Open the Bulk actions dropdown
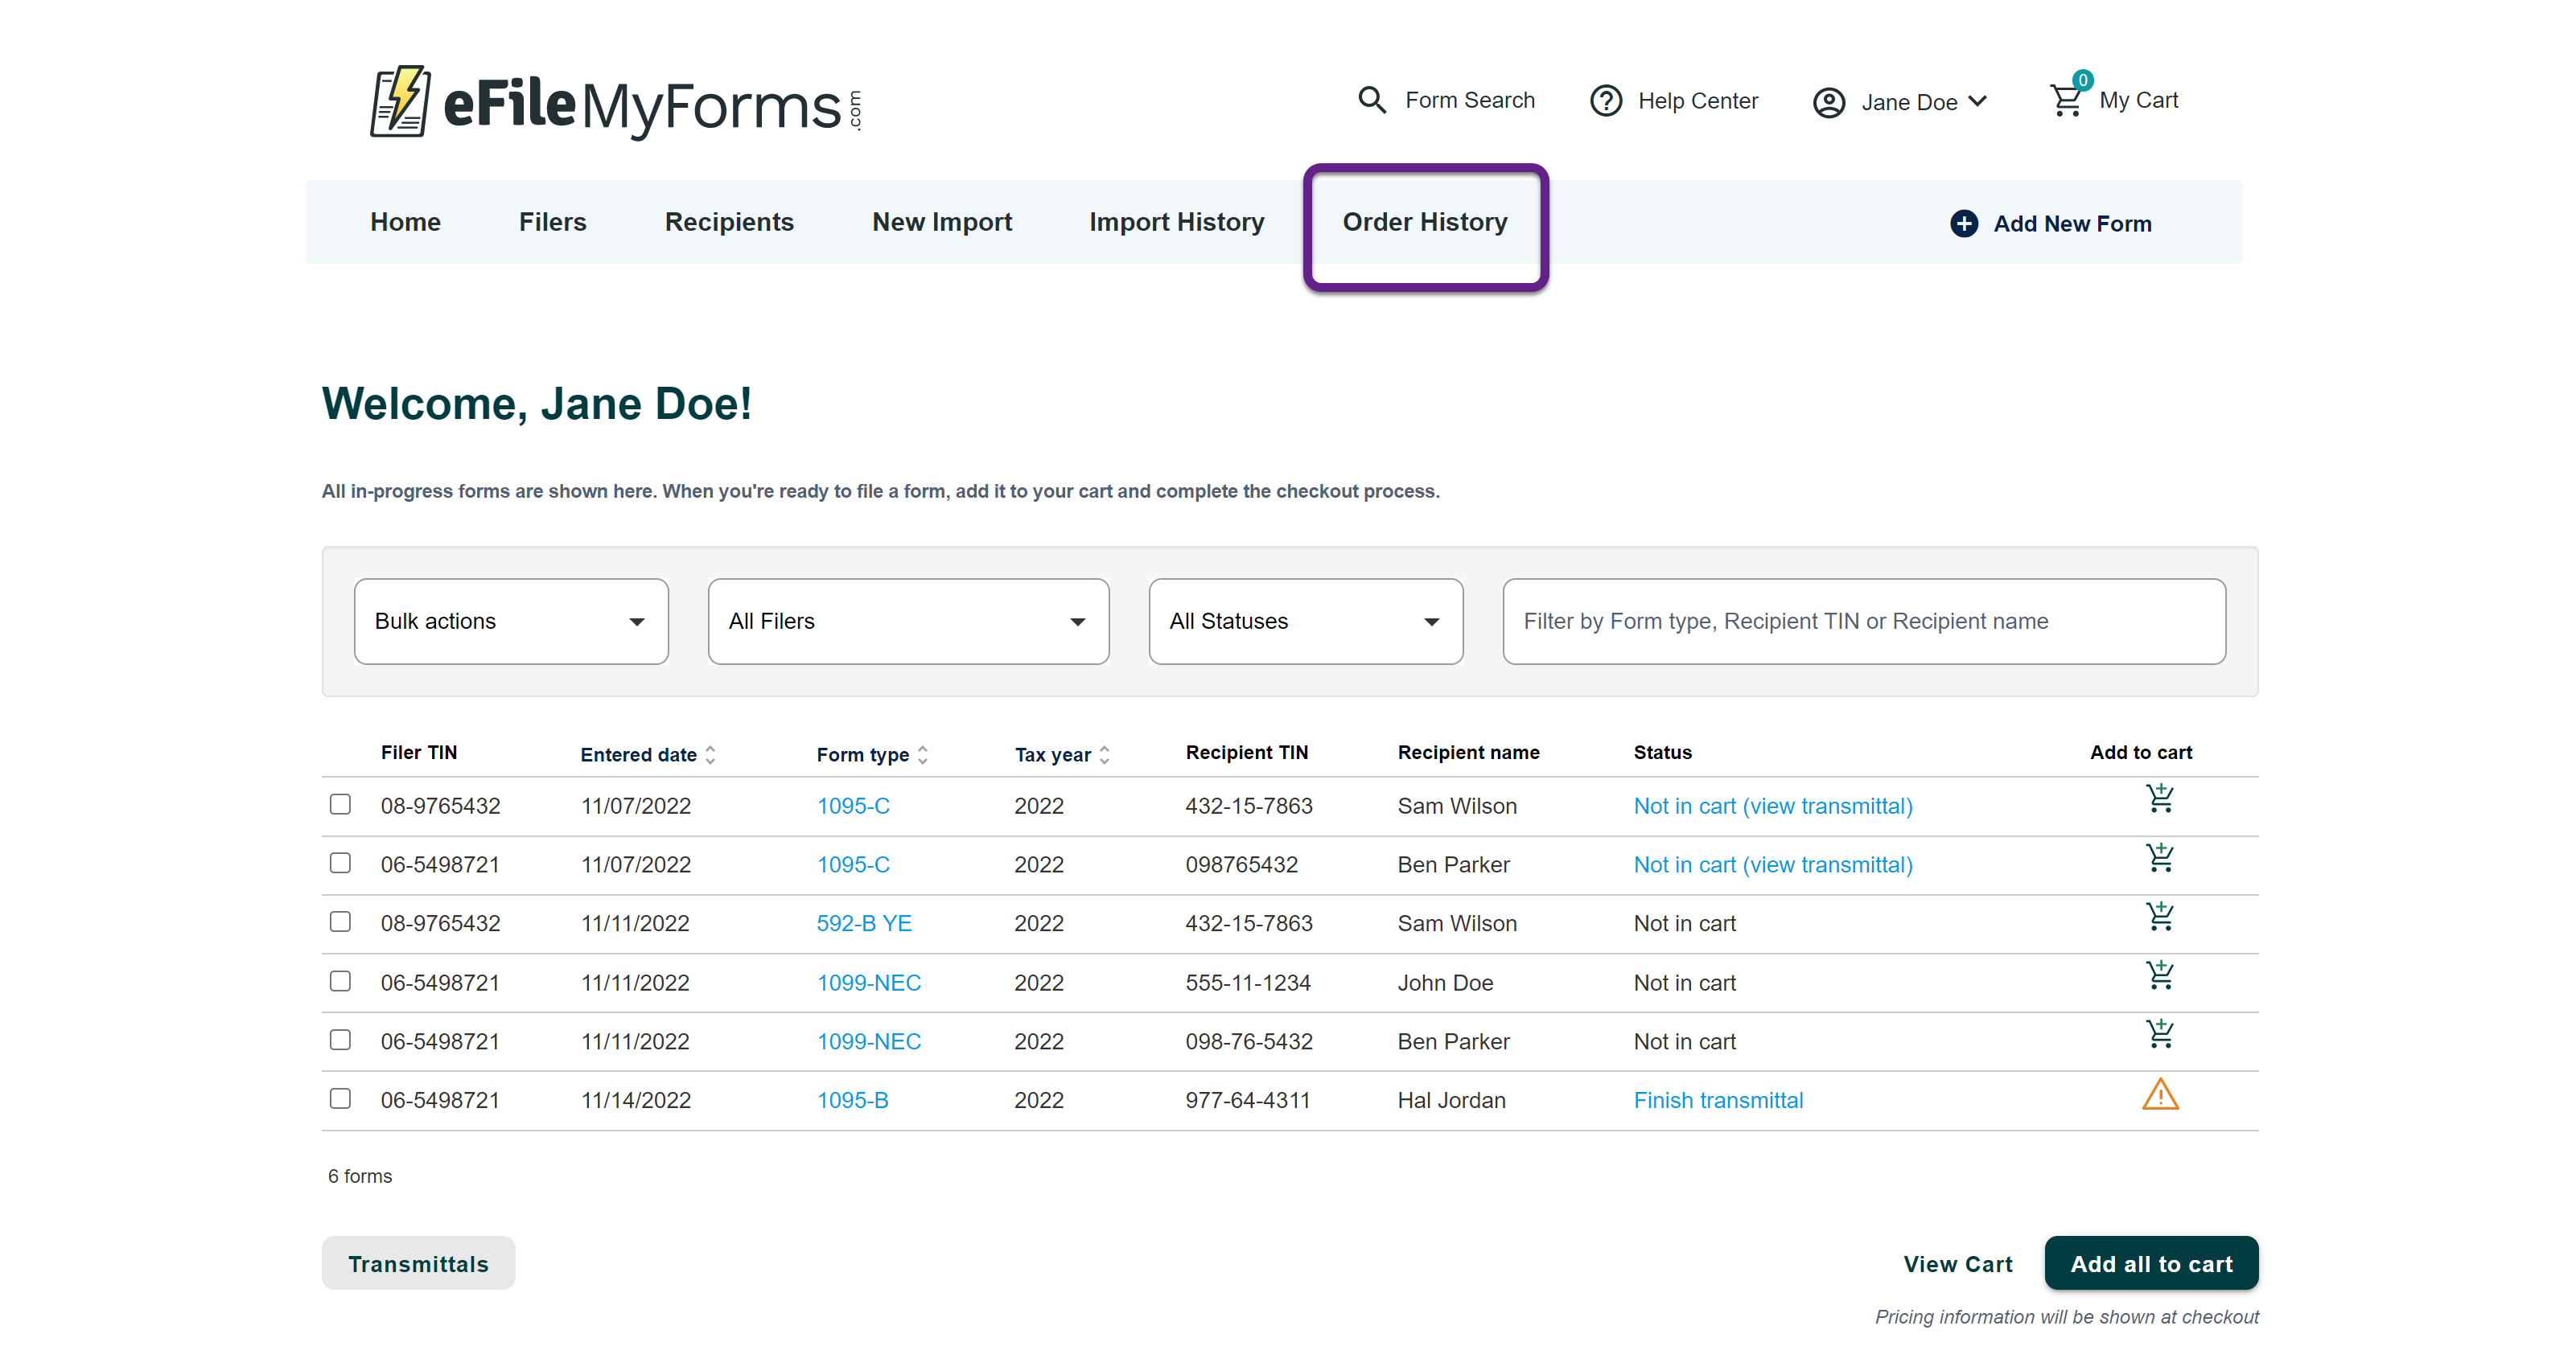 (510, 621)
